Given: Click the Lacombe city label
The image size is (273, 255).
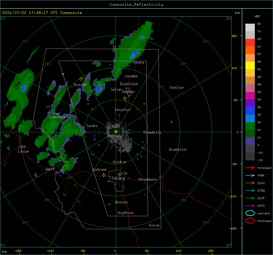Looking at the screenshot, I should click(x=131, y=76).
